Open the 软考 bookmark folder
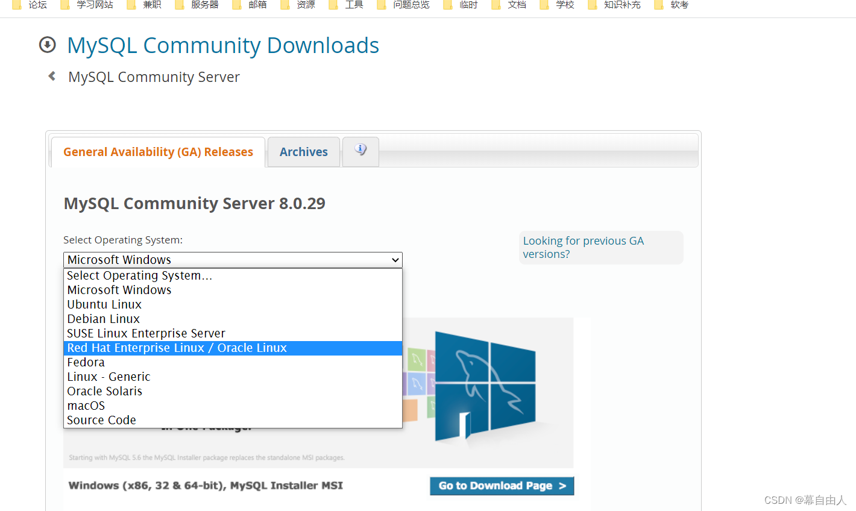Screen dimensions: 856x511 click(672, 5)
